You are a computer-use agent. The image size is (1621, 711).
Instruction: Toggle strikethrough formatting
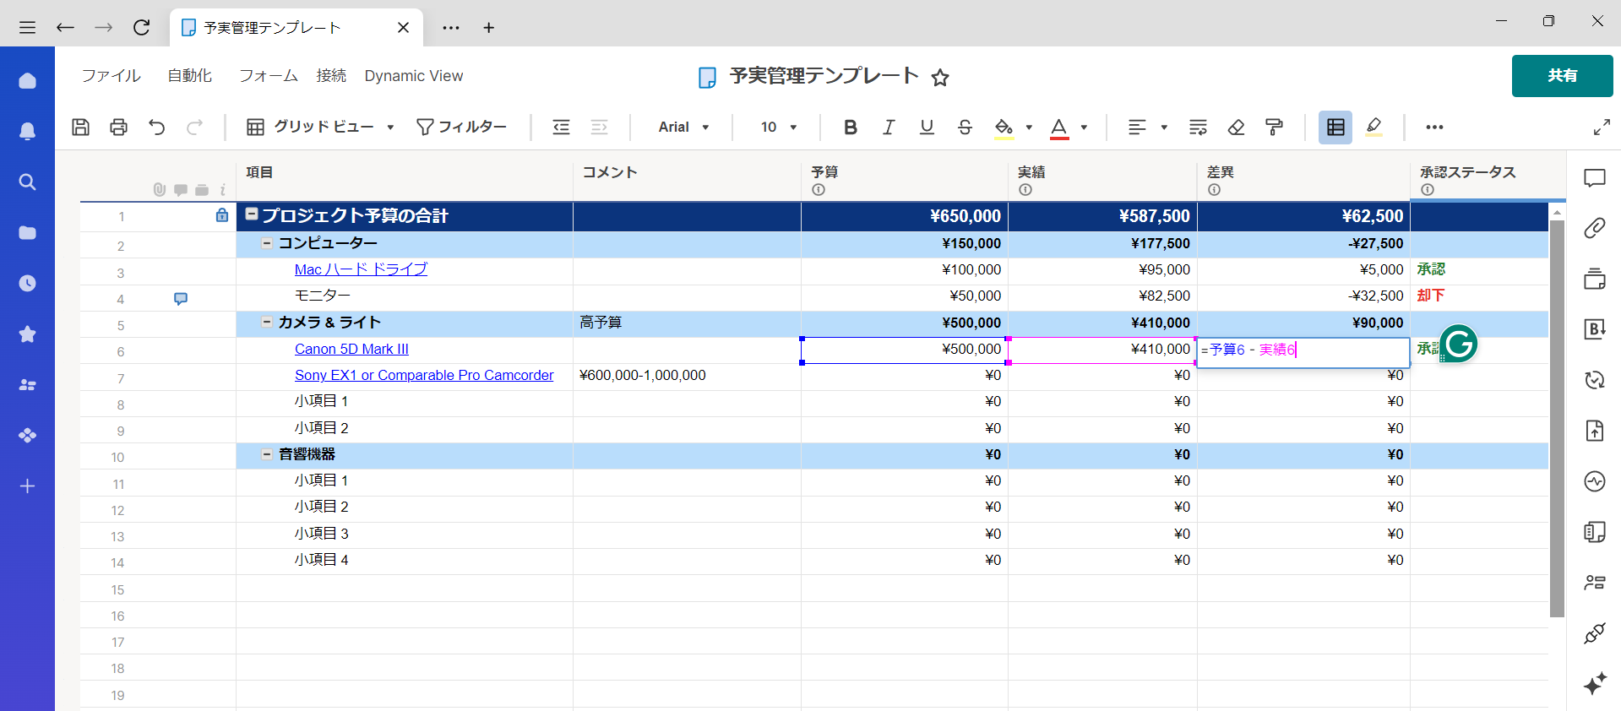(965, 127)
